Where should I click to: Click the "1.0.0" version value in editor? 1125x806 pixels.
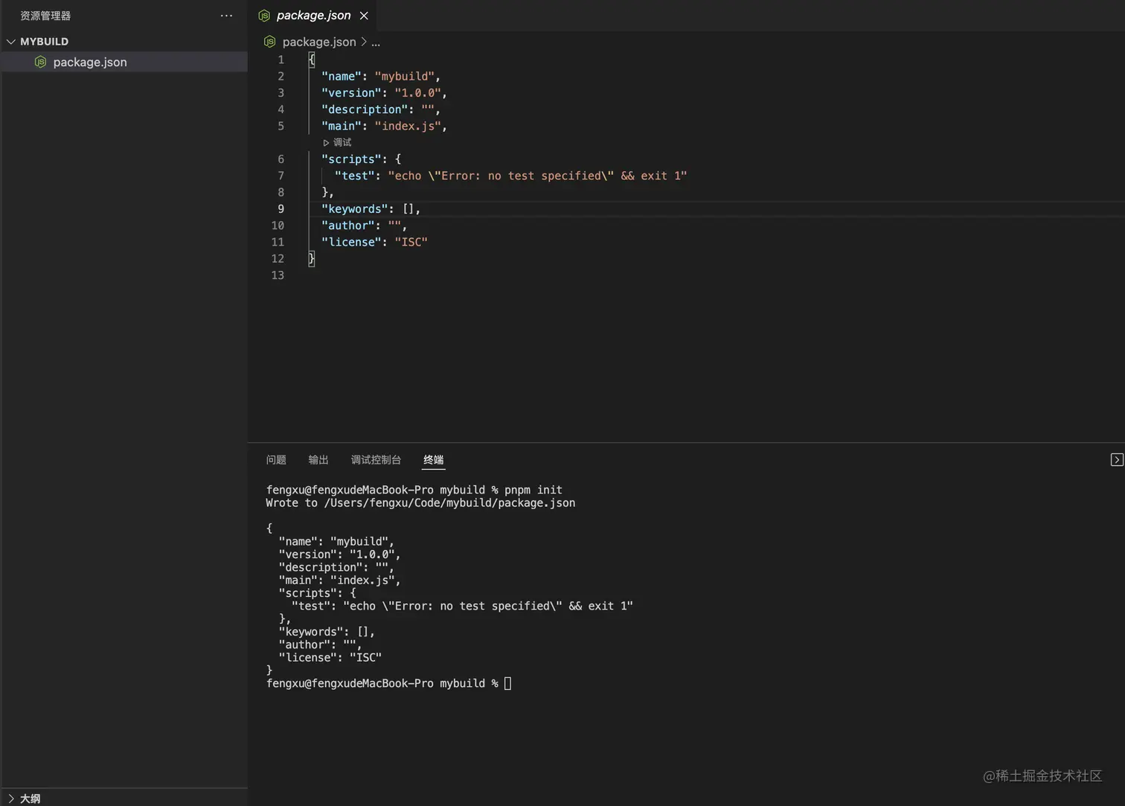pyautogui.click(x=418, y=93)
